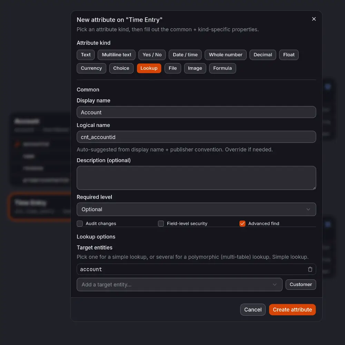The width and height of the screenshot is (345, 345).
Task: Click Create attribute button
Action: coord(292,309)
